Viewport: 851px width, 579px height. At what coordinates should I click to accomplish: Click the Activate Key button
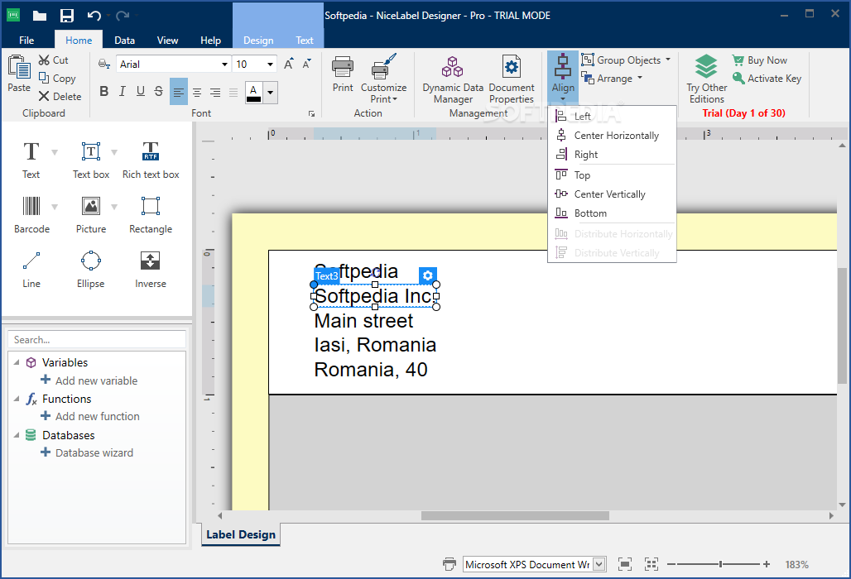[767, 79]
